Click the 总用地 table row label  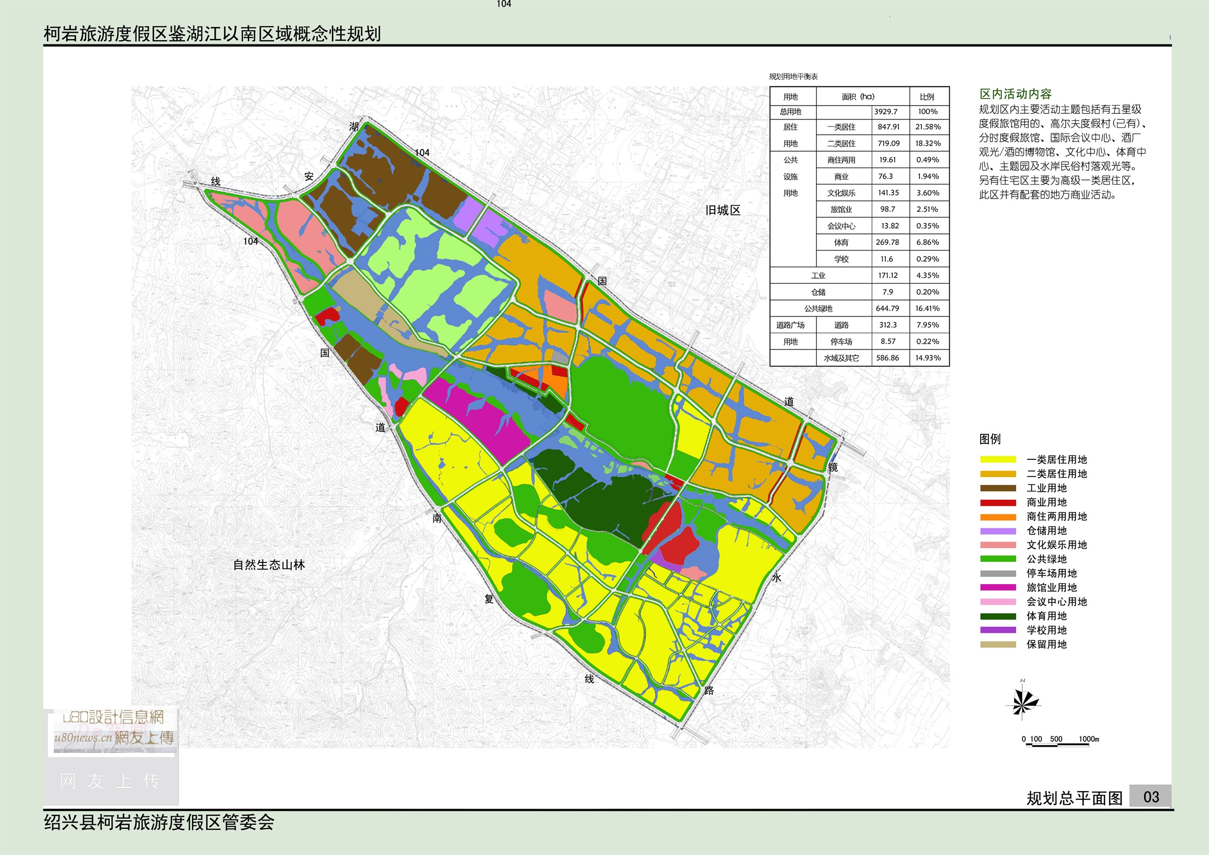point(790,112)
